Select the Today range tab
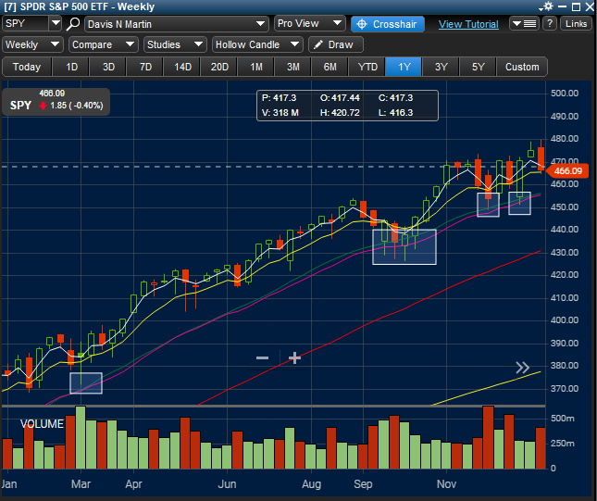 (27, 67)
